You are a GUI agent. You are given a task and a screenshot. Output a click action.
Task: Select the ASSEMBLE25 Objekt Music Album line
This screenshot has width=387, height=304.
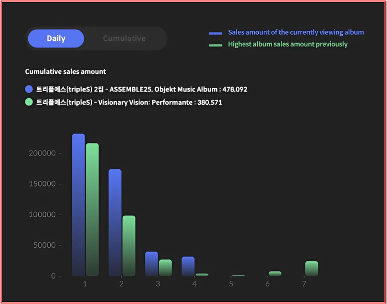click(x=142, y=89)
